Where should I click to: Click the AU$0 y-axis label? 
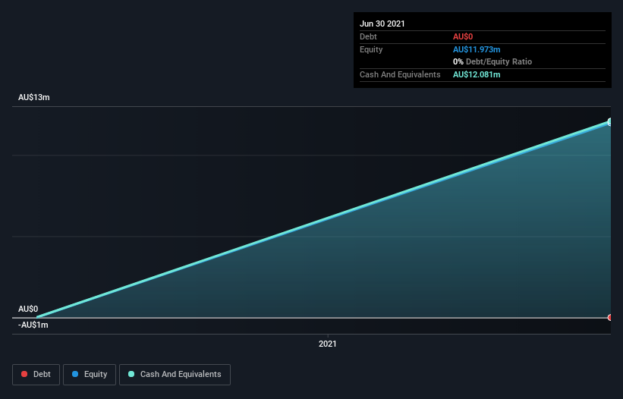tap(28, 309)
